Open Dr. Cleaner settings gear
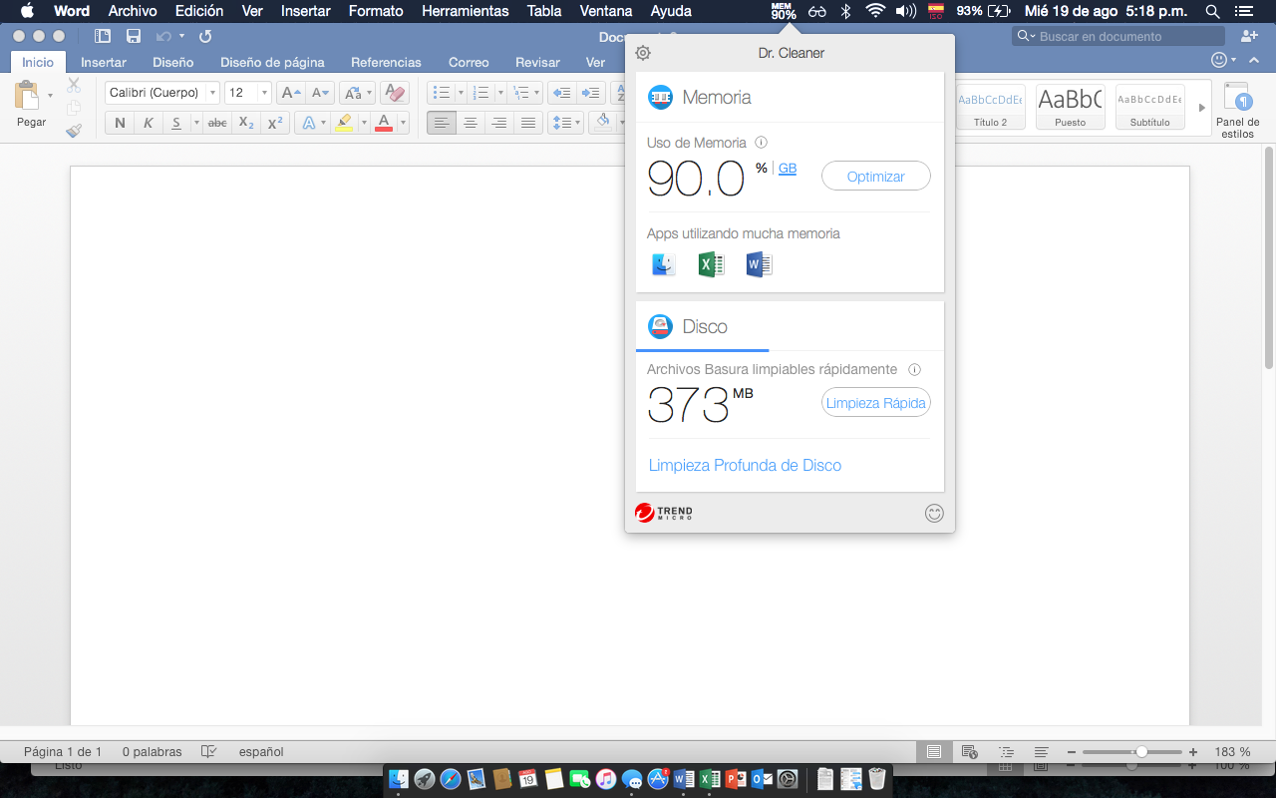The height and width of the screenshot is (798, 1276). click(x=643, y=53)
